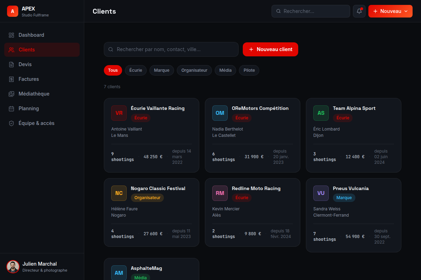Click the OM avatar of OReMotors Compétition
The image size is (421, 280).
pos(220,113)
